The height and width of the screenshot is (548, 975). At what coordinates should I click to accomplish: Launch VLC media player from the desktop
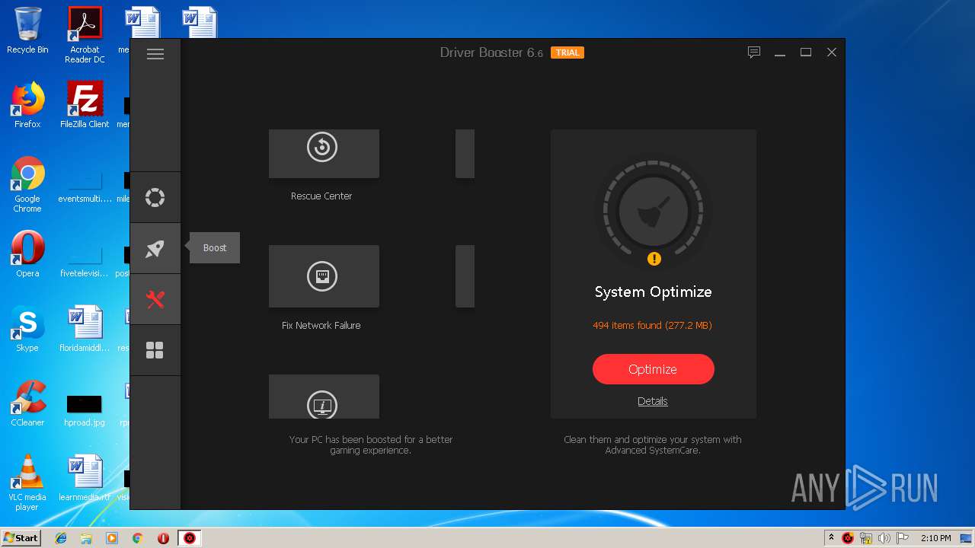(27, 483)
